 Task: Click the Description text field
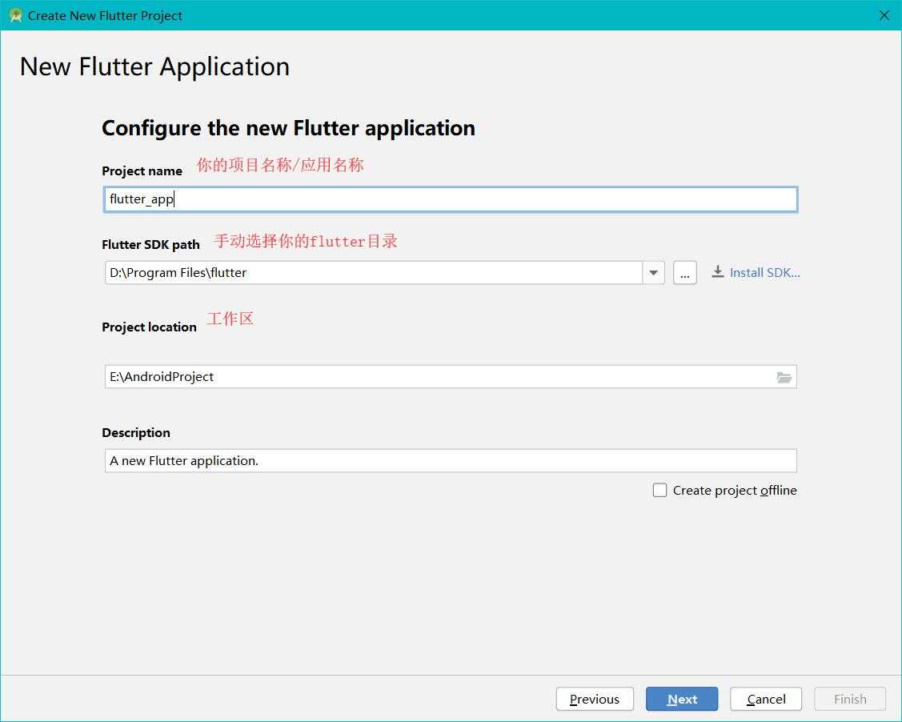click(451, 461)
